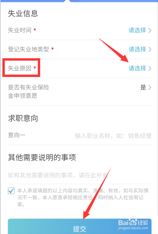Change the 是 value for insurance claim

click(x=143, y=87)
